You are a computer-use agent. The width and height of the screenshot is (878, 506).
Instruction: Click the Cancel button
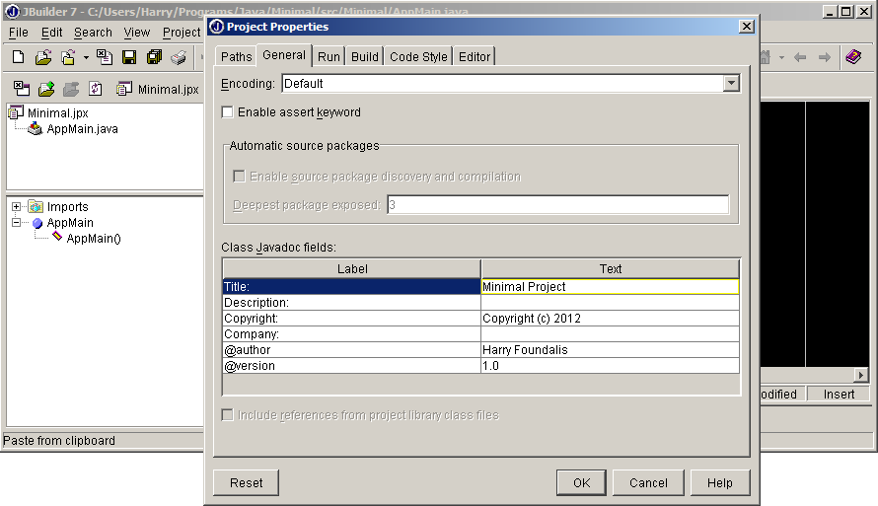pos(648,482)
